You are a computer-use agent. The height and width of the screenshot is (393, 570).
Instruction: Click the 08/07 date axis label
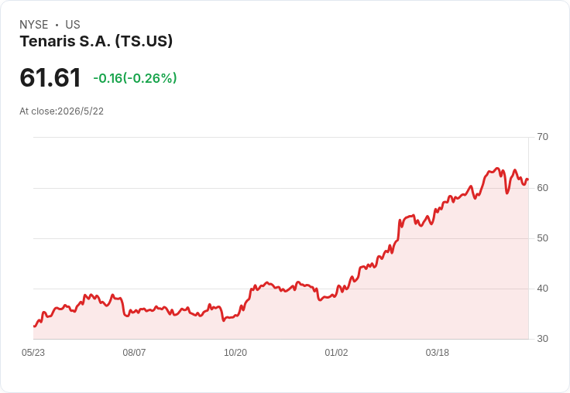[x=134, y=352]
